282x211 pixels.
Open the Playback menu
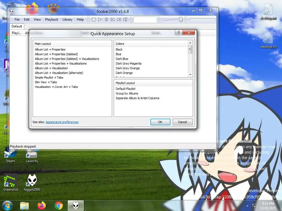coord(51,20)
